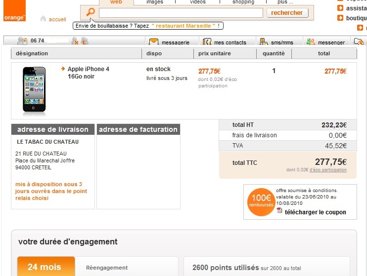Click the user icon after the cross icon
367x276 pixels.
click(85, 41)
